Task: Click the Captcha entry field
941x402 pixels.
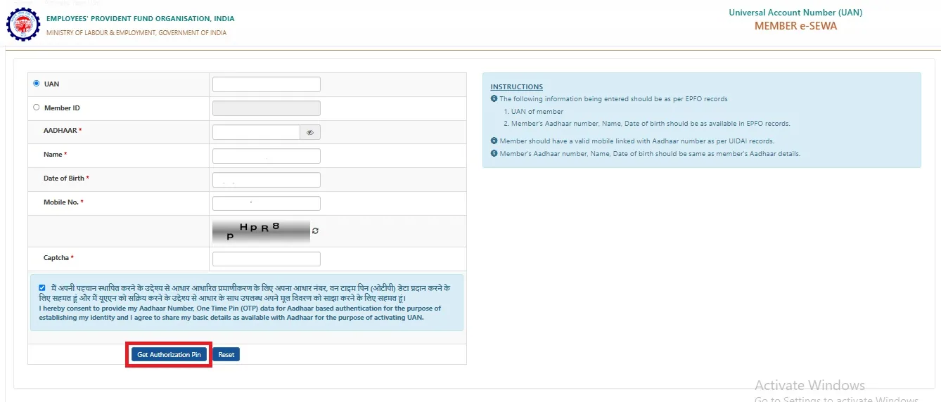Action: click(x=267, y=259)
